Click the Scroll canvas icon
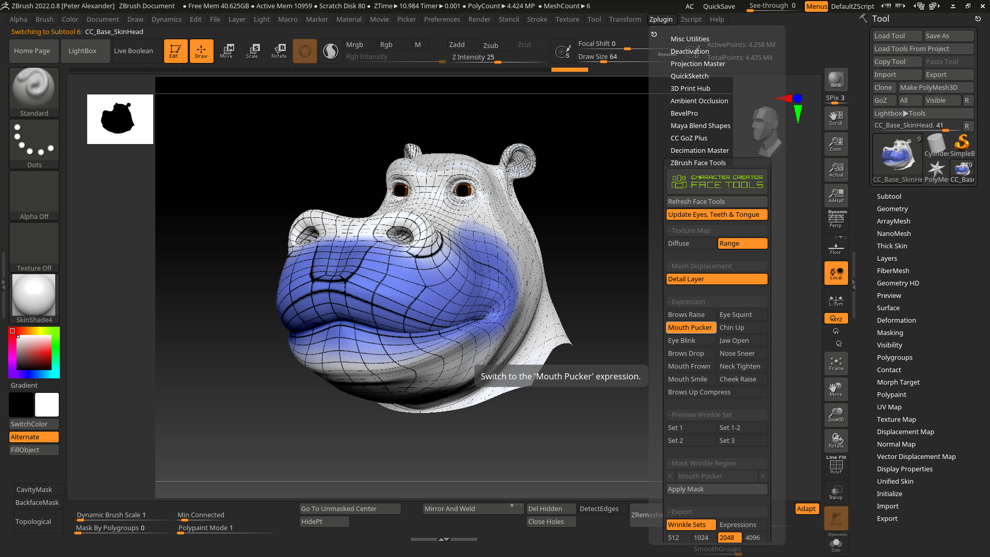The image size is (990, 557). click(x=836, y=118)
